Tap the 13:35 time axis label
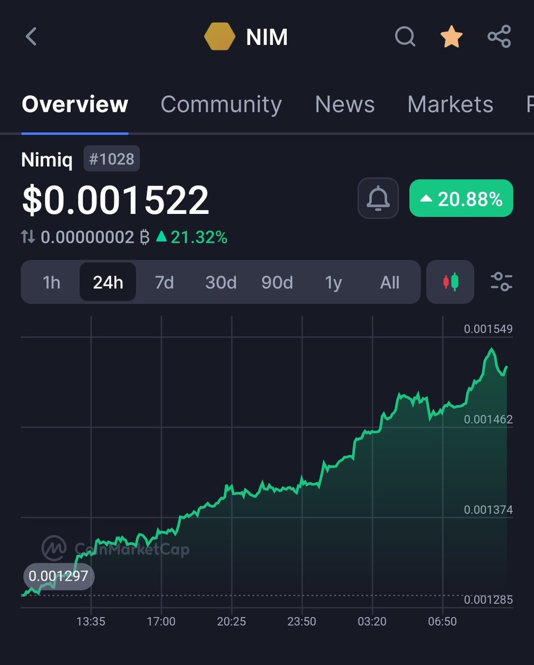 pyautogui.click(x=91, y=622)
